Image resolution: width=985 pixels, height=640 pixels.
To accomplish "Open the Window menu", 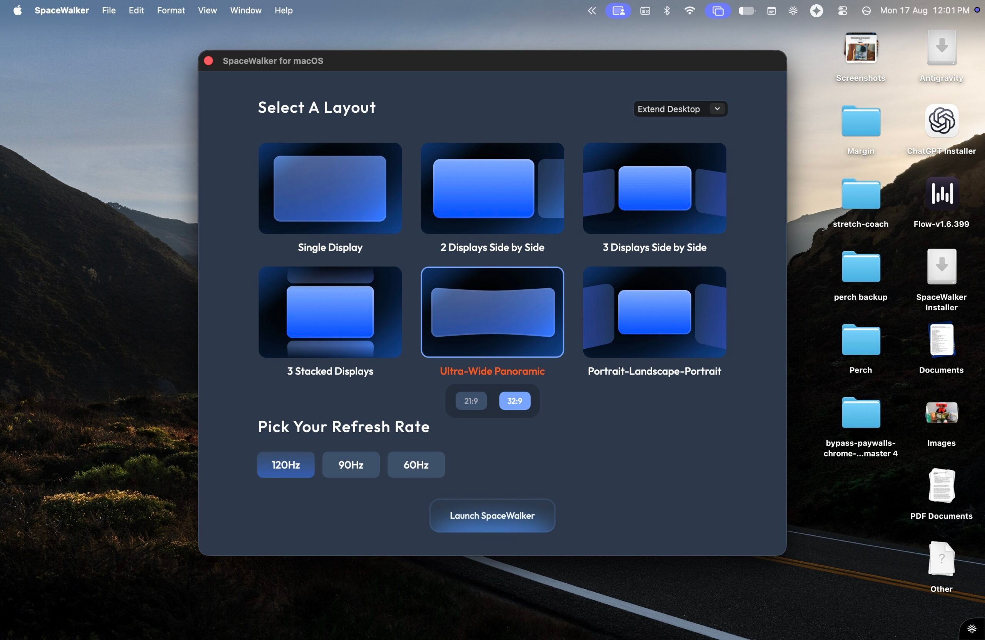I will pyautogui.click(x=246, y=10).
